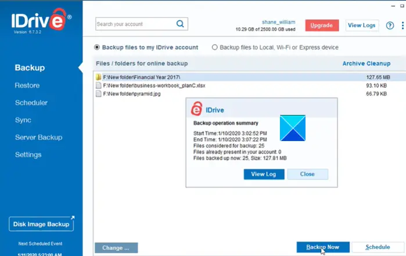Open Server Backup section
The width and height of the screenshot is (406, 256).
click(x=38, y=138)
